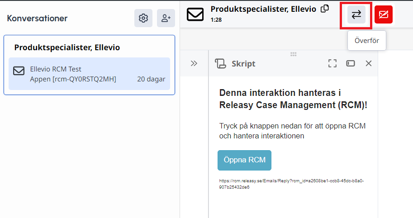This screenshot has width=413, height=218.
Task: Click the Produktspecialister, Ellevio header title
Action: coord(263,9)
